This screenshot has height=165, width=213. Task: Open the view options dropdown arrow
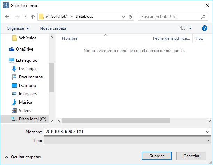190,28
